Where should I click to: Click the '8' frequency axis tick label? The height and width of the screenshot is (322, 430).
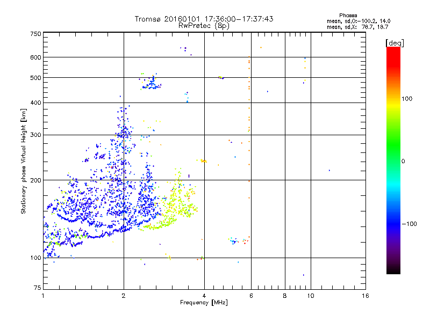285,296
